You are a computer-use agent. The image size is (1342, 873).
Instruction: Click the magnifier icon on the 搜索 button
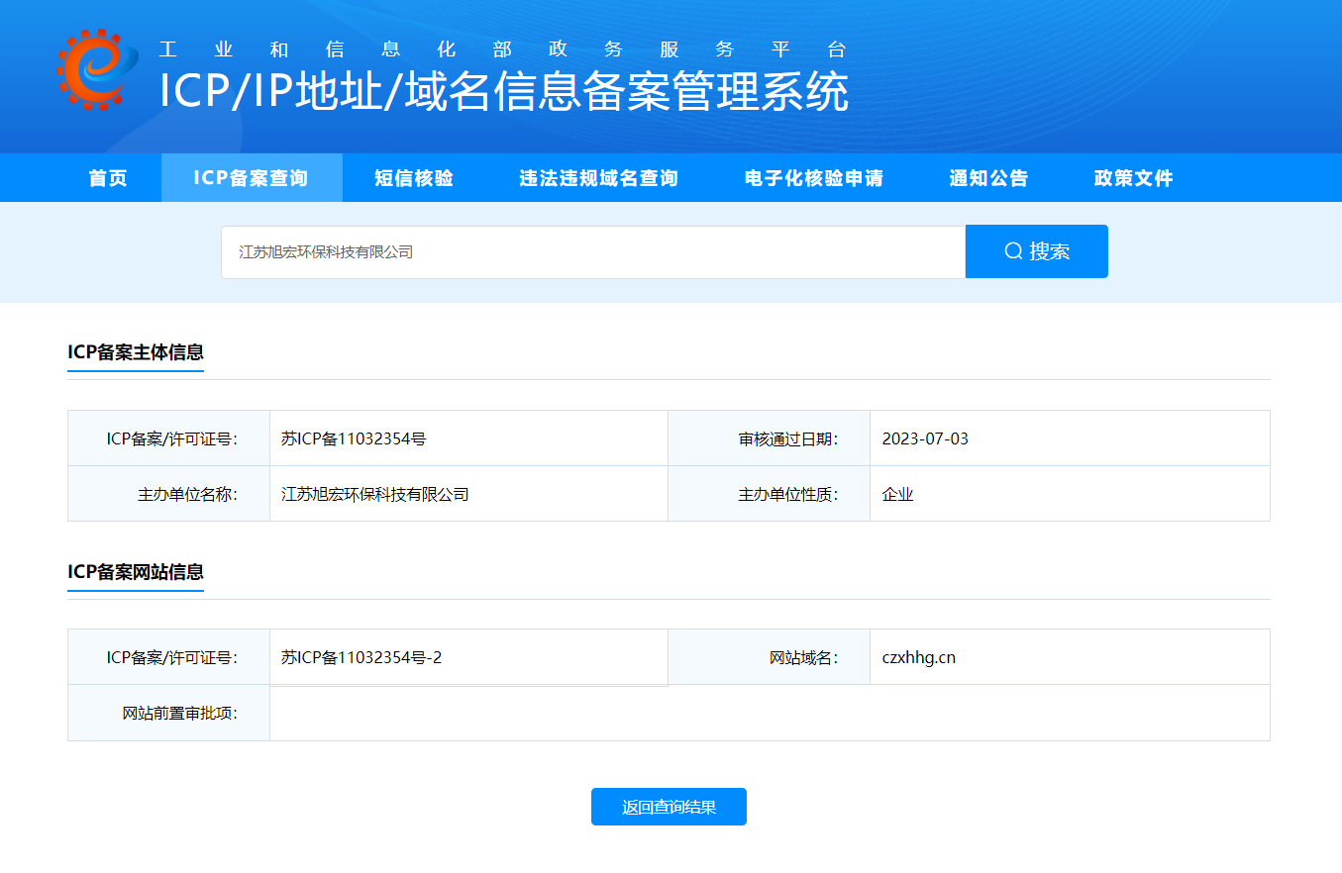tap(1012, 251)
